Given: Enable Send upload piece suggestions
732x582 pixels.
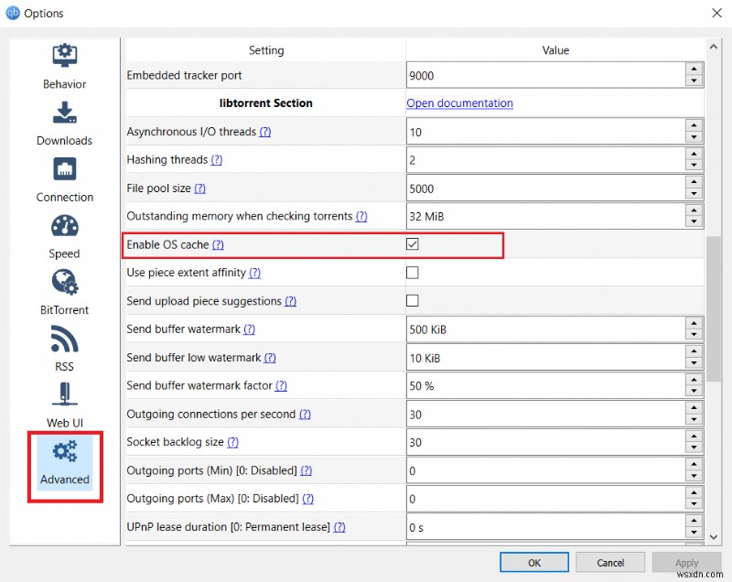Looking at the screenshot, I should pyautogui.click(x=413, y=301).
